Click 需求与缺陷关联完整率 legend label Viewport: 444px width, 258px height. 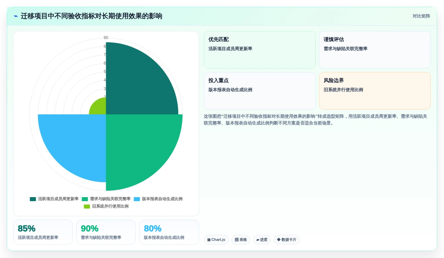point(110,199)
